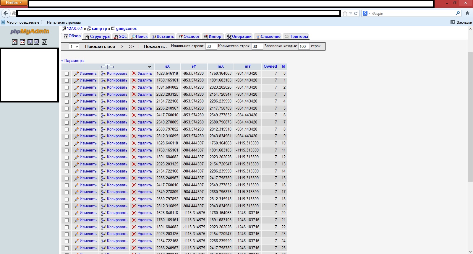Click Количество строк input field
Viewport: 473px width, 254px height.
[x=257, y=46]
